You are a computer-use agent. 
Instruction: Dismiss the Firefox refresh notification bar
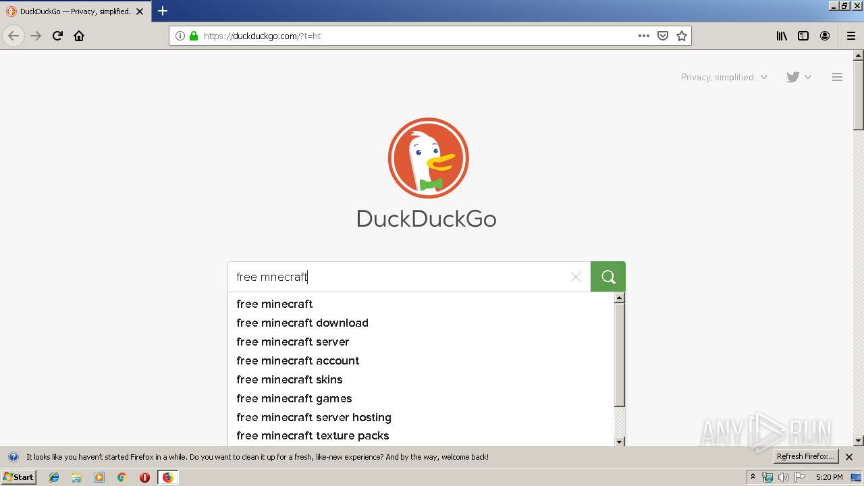(849, 457)
